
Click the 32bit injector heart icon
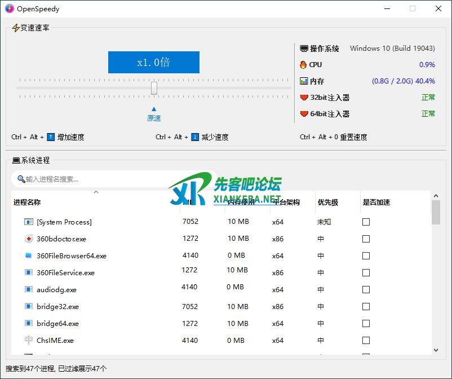pyautogui.click(x=304, y=98)
